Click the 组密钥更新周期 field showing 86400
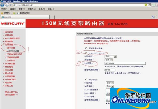The image size is (158, 109). pyautogui.click(x=110, y=70)
